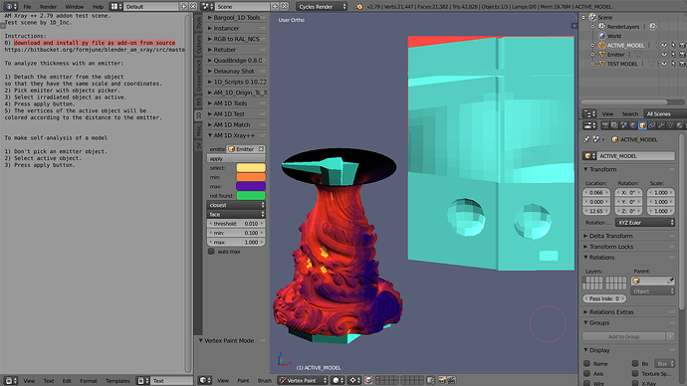Expand the Relations Extras panel
Image resolution: width=687 pixels, height=386 pixels.
pos(611,311)
